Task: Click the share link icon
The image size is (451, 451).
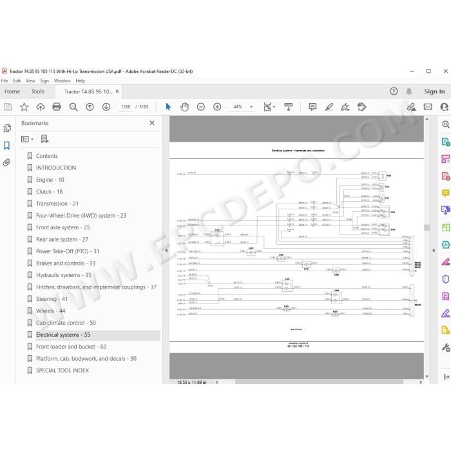Action: [411, 107]
